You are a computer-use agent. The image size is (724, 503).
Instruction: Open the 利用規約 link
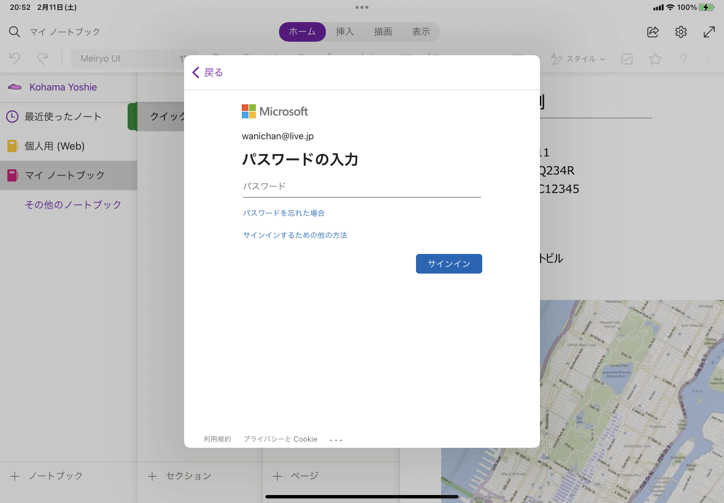(x=217, y=439)
